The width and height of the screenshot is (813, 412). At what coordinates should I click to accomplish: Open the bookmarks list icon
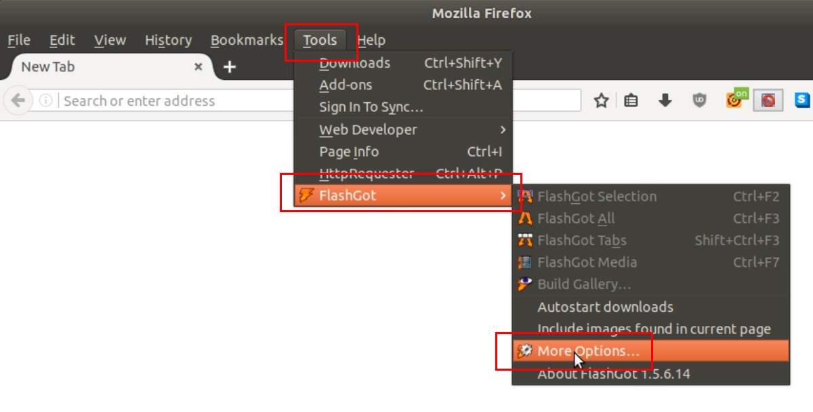pyautogui.click(x=631, y=101)
